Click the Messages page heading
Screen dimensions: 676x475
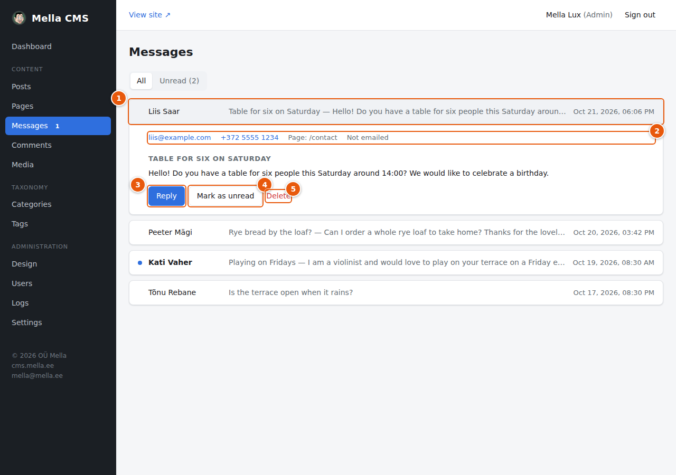pyautogui.click(x=161, y=52)
